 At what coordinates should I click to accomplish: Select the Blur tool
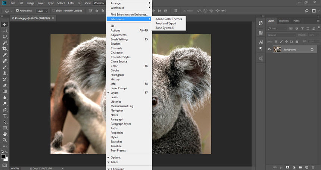point(4,97)
